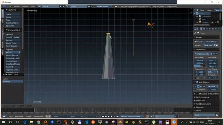The image size is (223, 125).
Task: Click the Audio render button
Action: (x=214, y=42)
